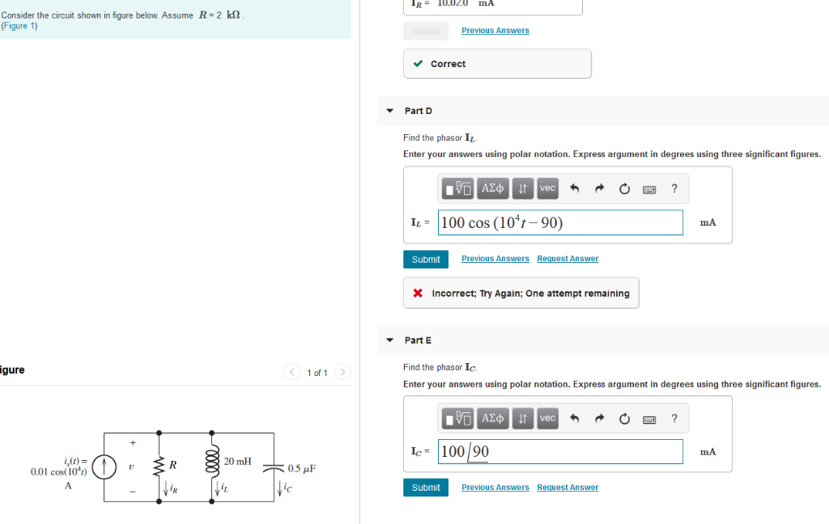Go to previous figure arrow

292,372
